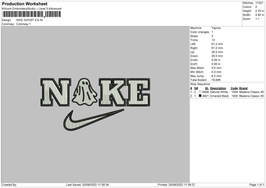The image size is (266, 188).
Task: Click the Width value 4.82 in
Action: [x=259, y=15]
